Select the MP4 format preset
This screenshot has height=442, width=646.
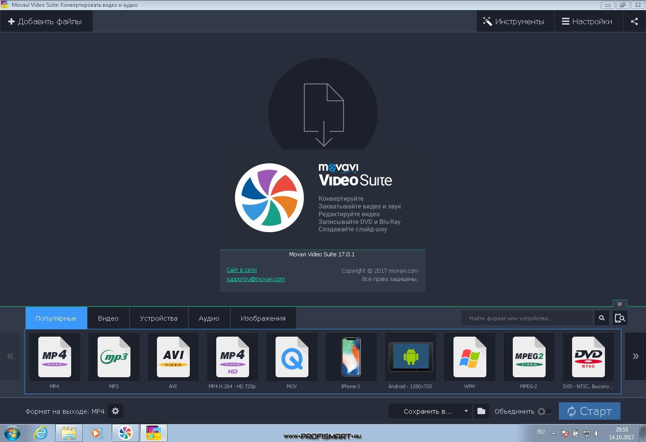click(55, 357)
